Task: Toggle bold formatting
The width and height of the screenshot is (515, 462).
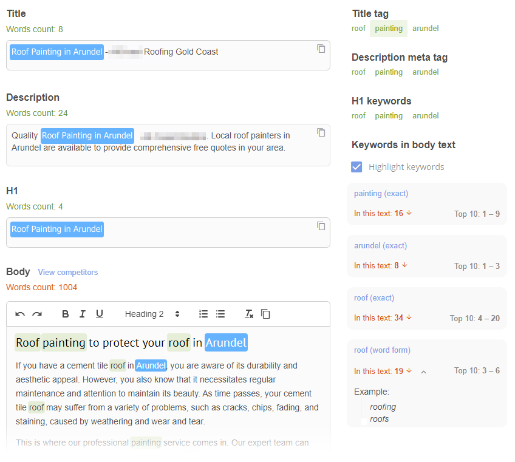Action: coord(66,314)
